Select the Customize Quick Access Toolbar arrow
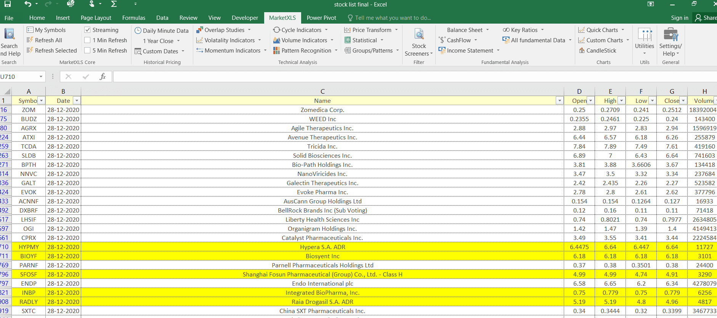Screen dimensions: 717x318 135,4
